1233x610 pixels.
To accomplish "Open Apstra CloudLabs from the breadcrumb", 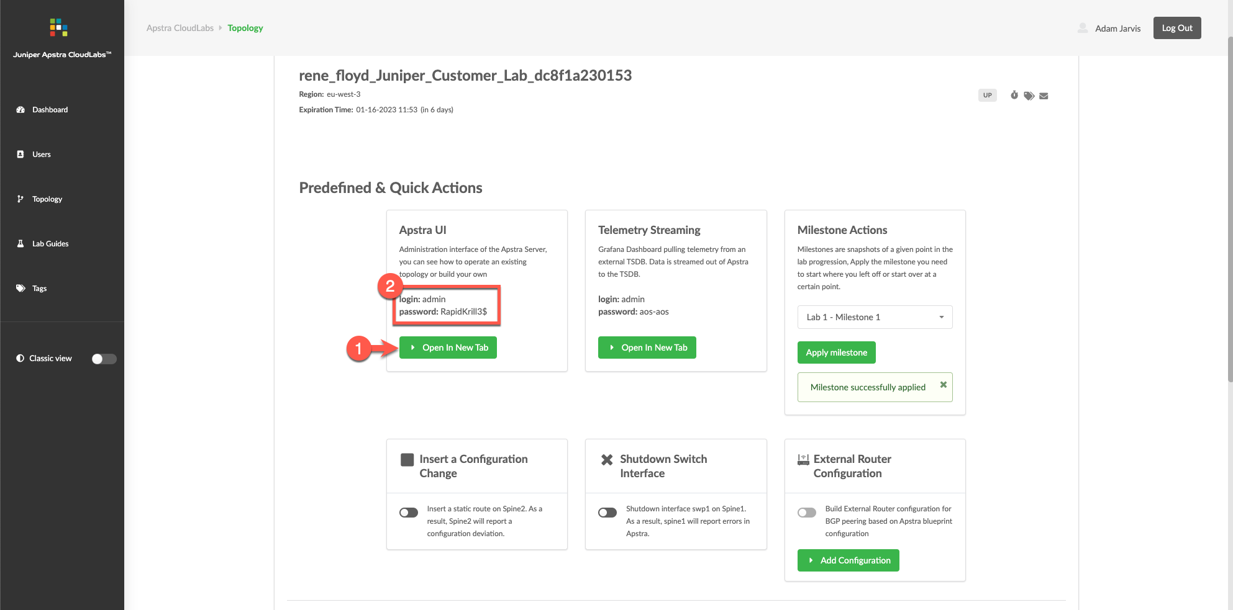I will coord(180,27).
